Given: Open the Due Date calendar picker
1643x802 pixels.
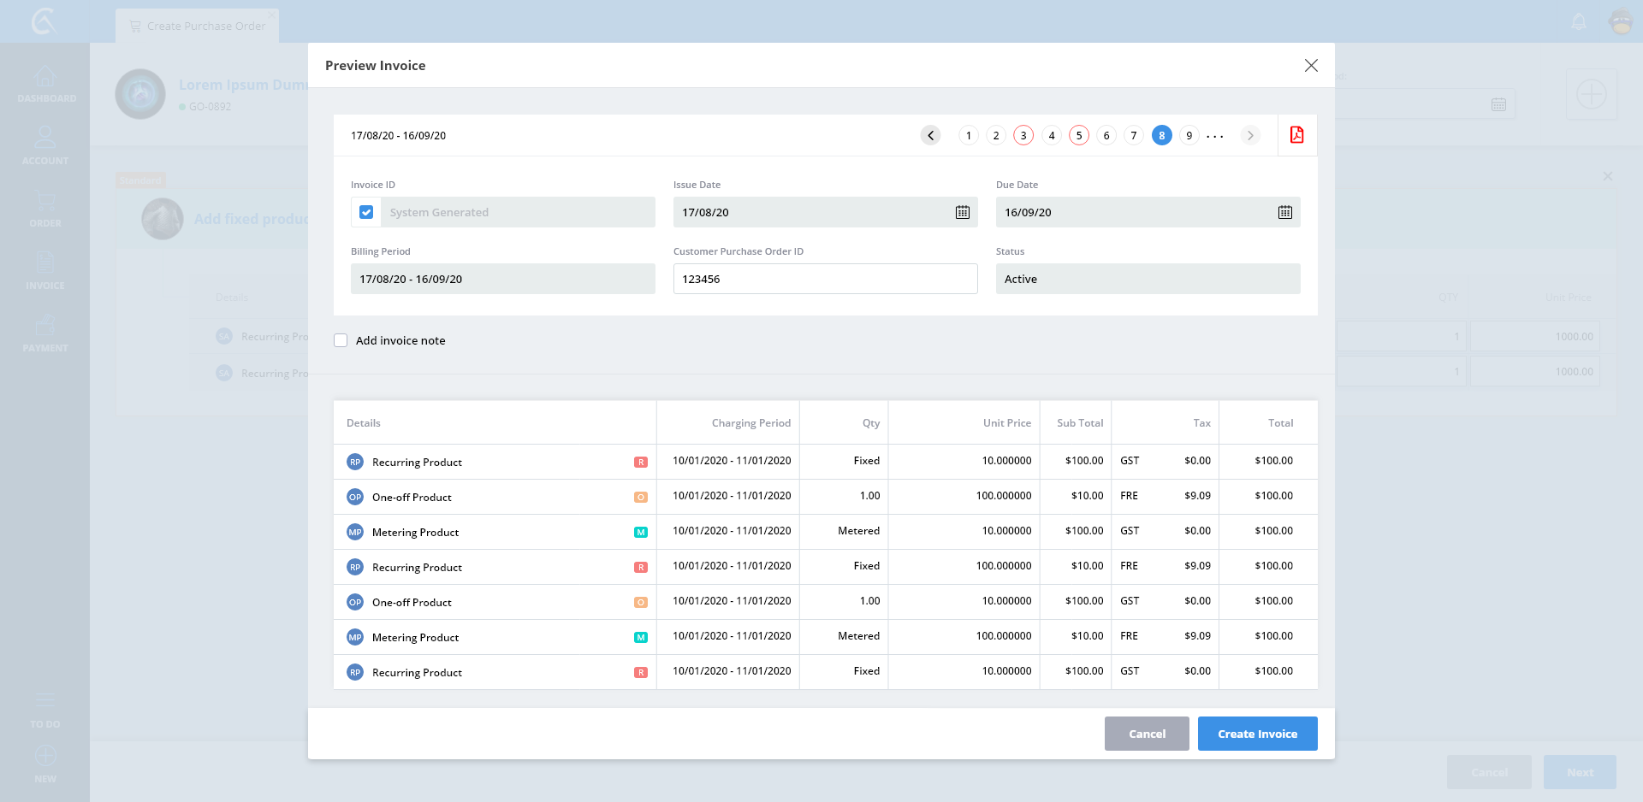Looking at the screenshot, I should click(x=1284, y=212).
